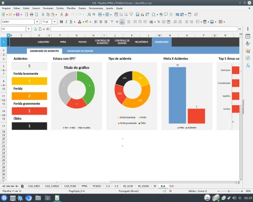Format as percent icon
This screenshot has height=202, width=253.
(x=159, y=22)
